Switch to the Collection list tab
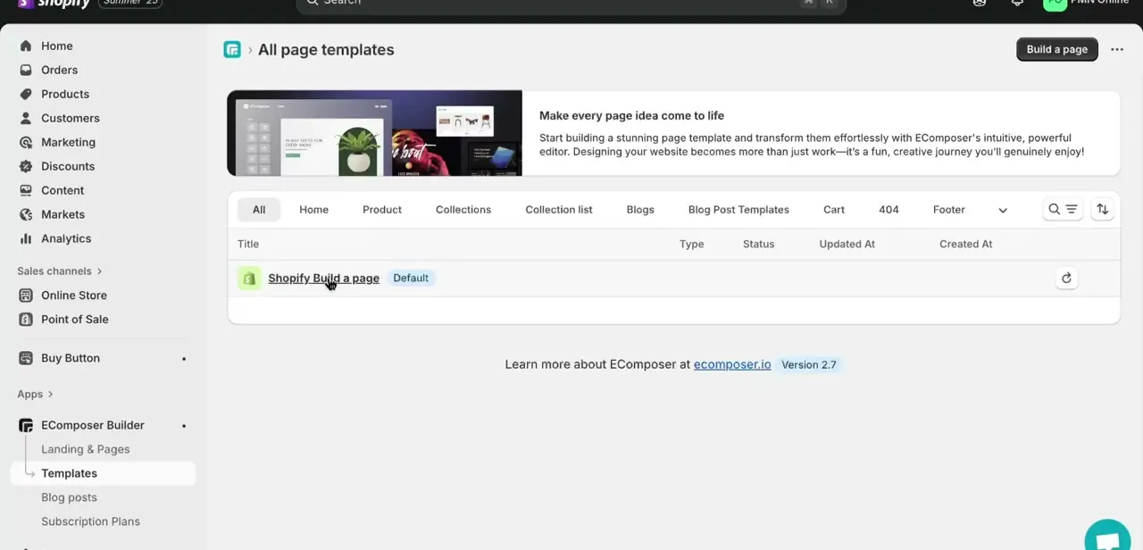The image size is (1143, 550). click(559, 210)
